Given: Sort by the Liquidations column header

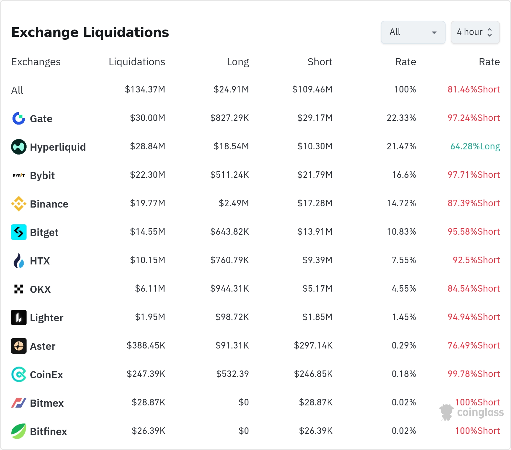Looking at the screenshot, I should (137, 62).
